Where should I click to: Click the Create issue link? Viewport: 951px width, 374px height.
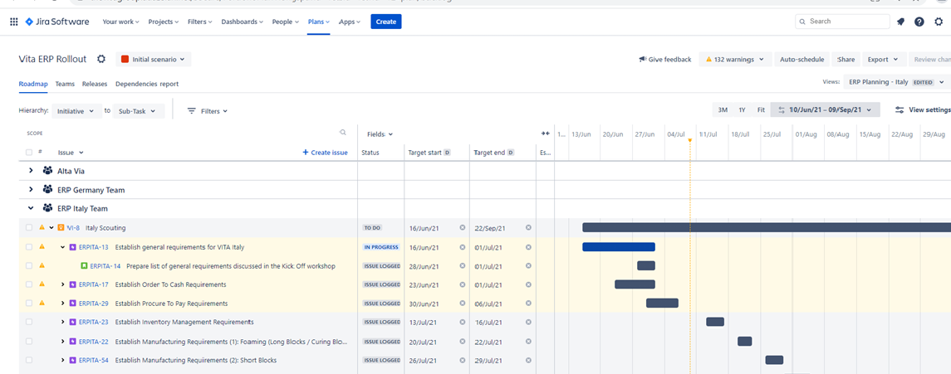click(x=325, y=153)
